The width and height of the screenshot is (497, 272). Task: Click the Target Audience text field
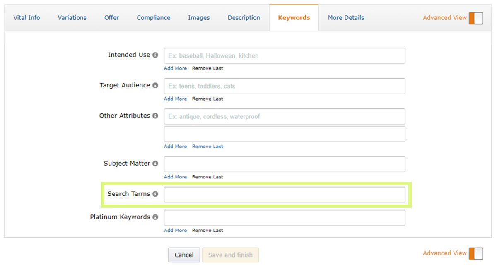tap(284, 86)
